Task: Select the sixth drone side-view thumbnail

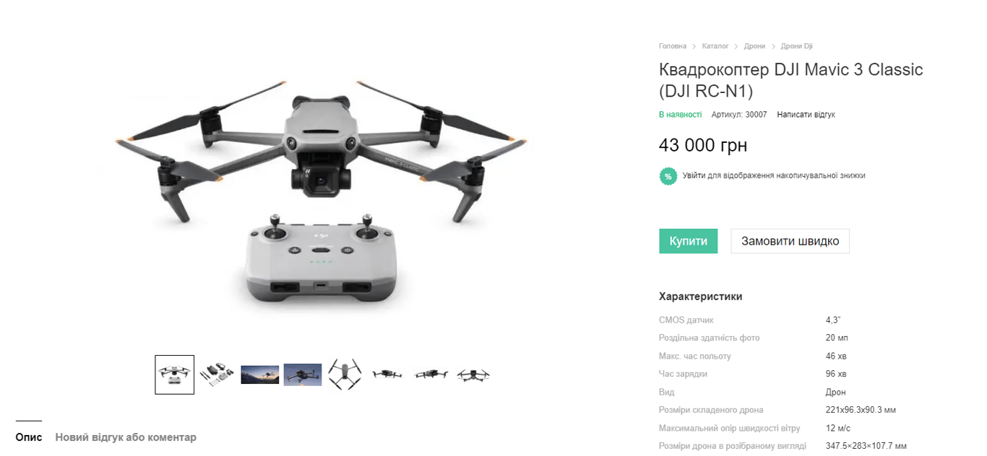Action: [x=387, y=374]
